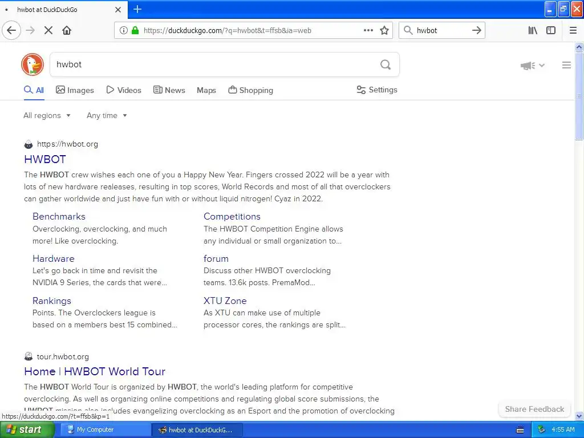
Task: Switch to the News tab
Action: tap(169, 90)
